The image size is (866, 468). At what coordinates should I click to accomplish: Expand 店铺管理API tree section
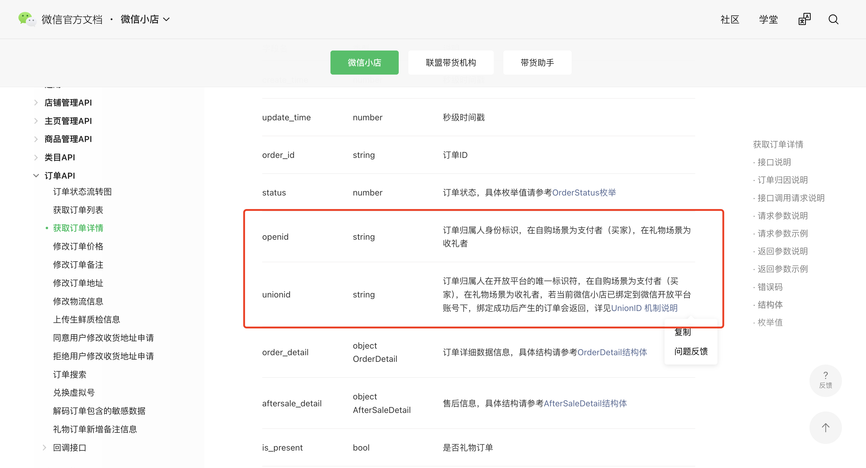coord(36,103)
